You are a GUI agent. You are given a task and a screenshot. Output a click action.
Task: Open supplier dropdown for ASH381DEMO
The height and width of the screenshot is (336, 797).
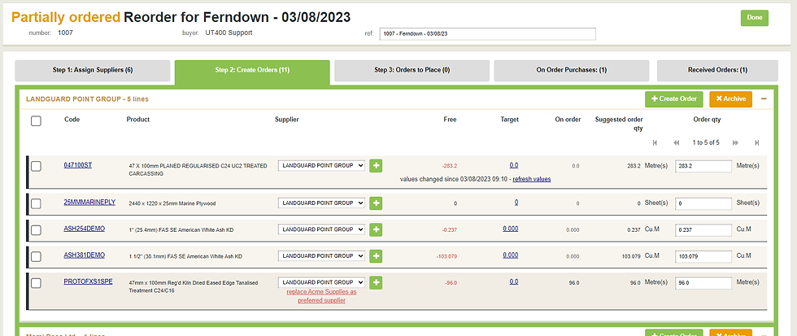tap(321, 255)
